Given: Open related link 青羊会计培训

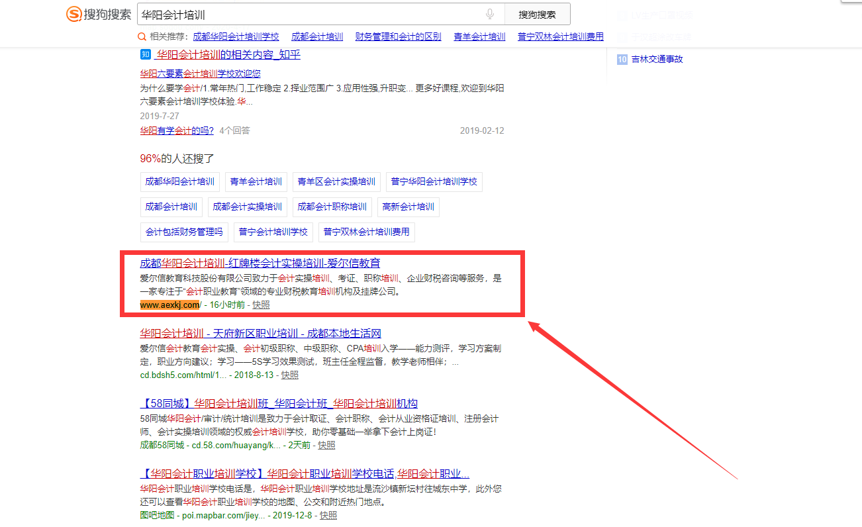Looking at the screenshot, I should pyautogui.click(x=479, y=37).
